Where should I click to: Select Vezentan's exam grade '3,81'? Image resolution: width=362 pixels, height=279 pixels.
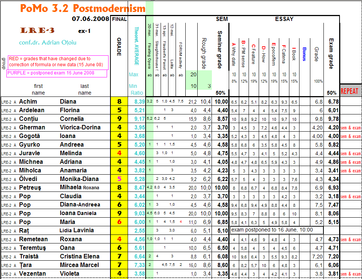[x=334, y=274]
